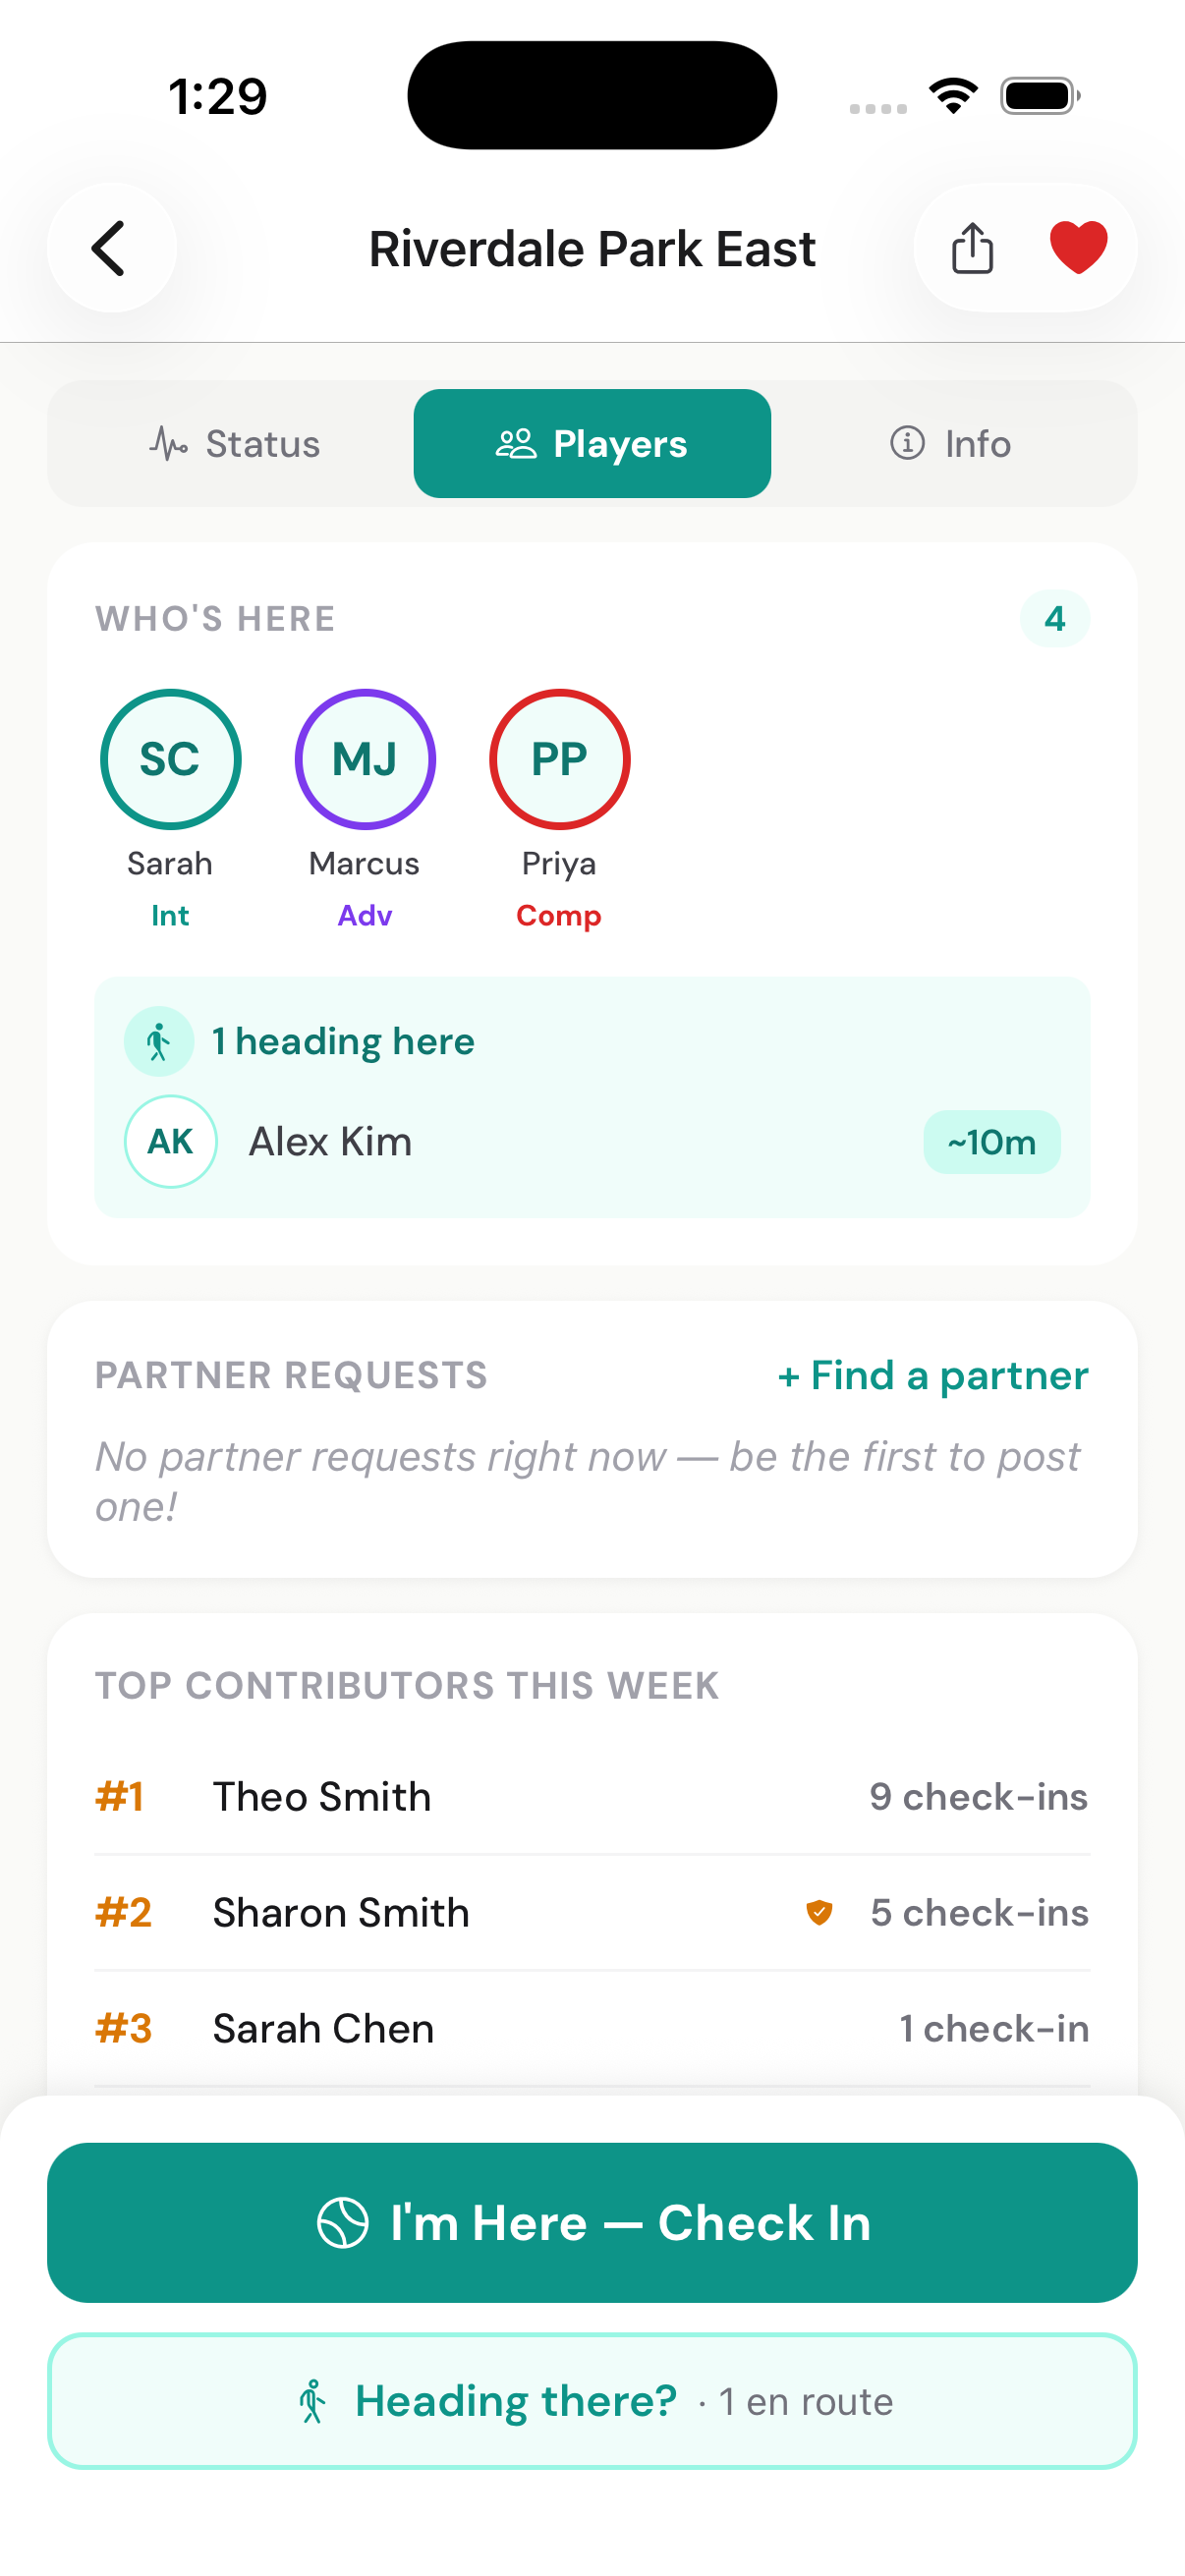The width and height of the screenshot is (1185, 2576).
Task: Tap Alex Kim's AK avatar
Action: click(171, 1141)
